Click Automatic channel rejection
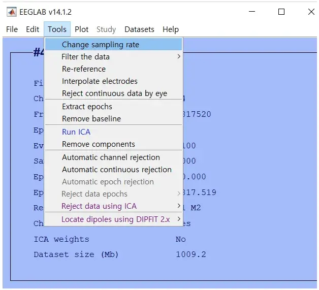 pyautogui.click(x=111, y=157)
